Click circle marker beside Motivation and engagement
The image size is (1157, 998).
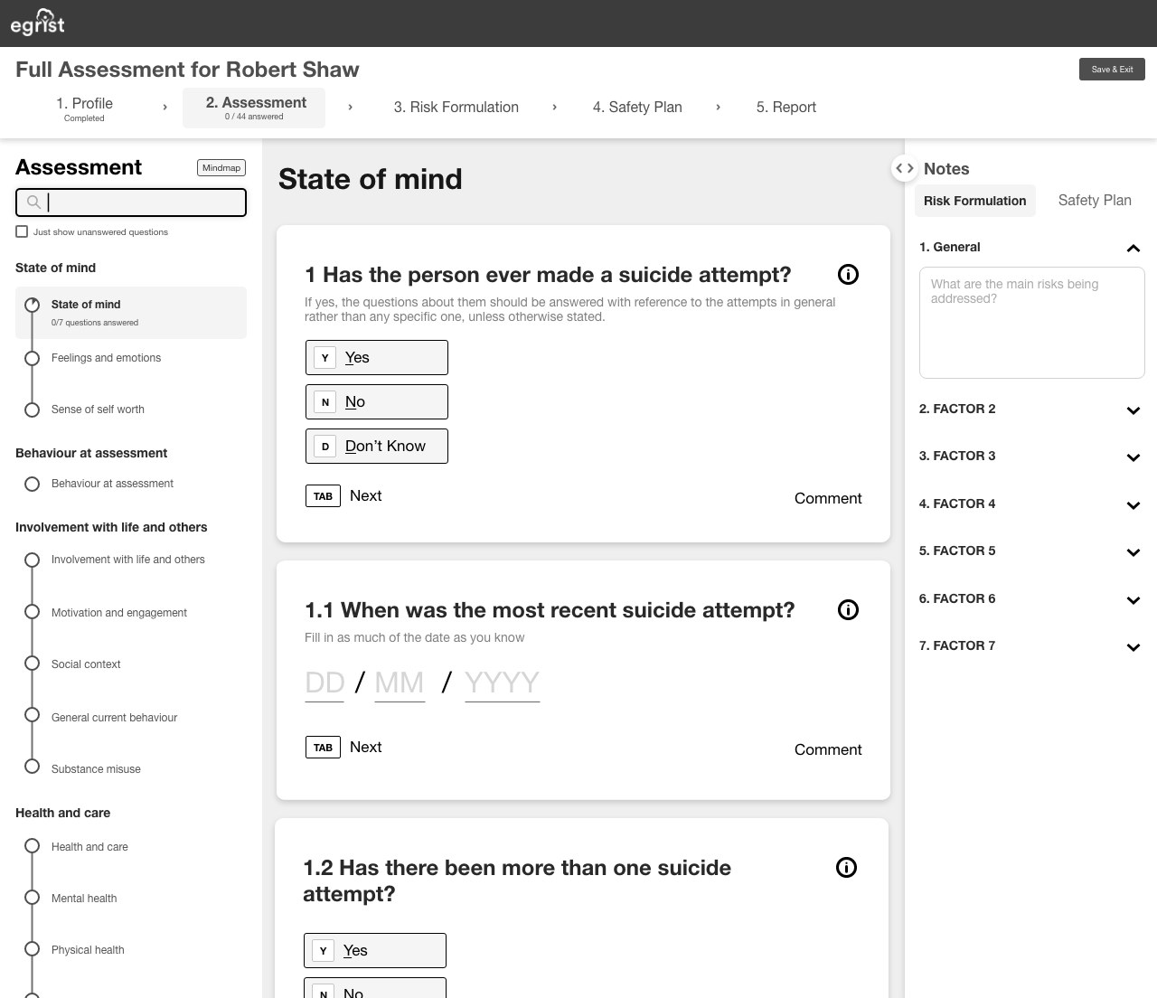tap(32, 612)
